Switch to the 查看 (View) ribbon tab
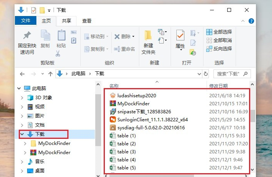 pos(87,21)
